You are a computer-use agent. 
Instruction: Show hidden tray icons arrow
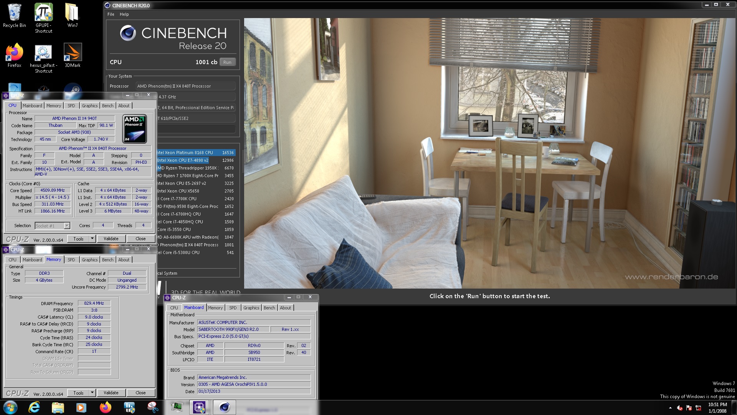[x=670, y=408]
